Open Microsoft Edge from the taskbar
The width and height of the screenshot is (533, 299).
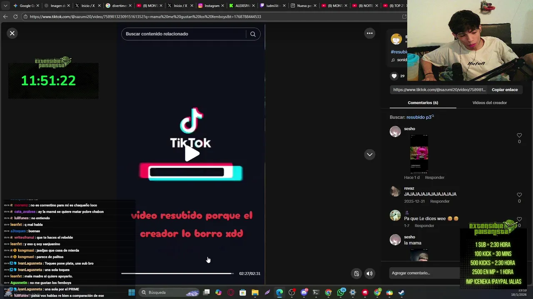[279, 292]
